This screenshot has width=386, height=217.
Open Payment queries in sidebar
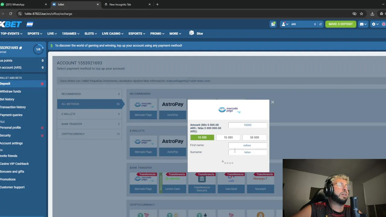tap(23, 115)
